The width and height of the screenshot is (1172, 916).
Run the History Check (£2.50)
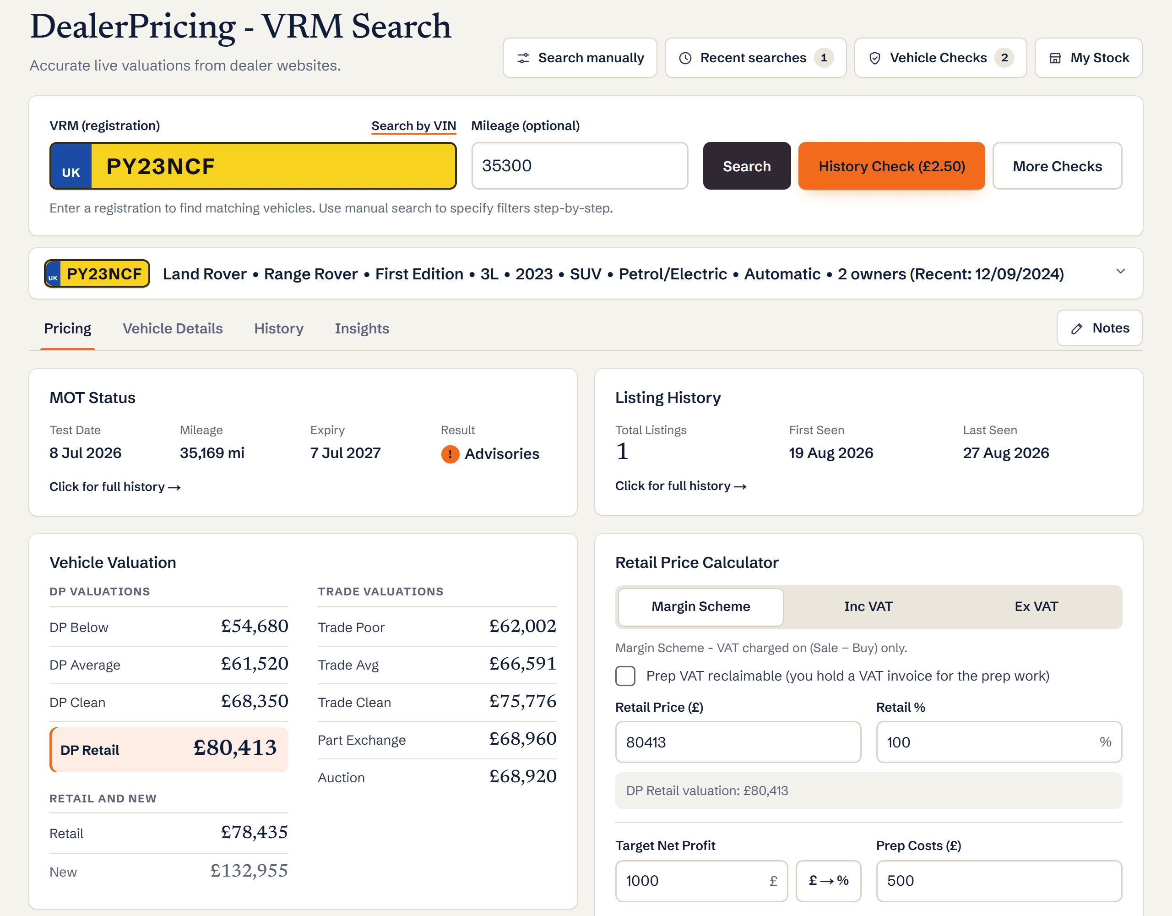click(x=891, y=166)
